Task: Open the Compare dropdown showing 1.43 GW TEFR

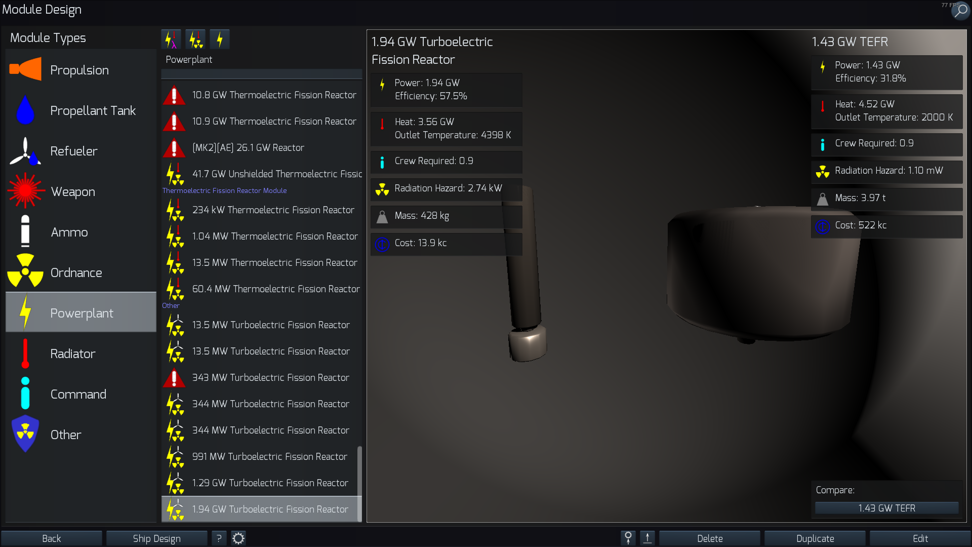Action: 886,508
